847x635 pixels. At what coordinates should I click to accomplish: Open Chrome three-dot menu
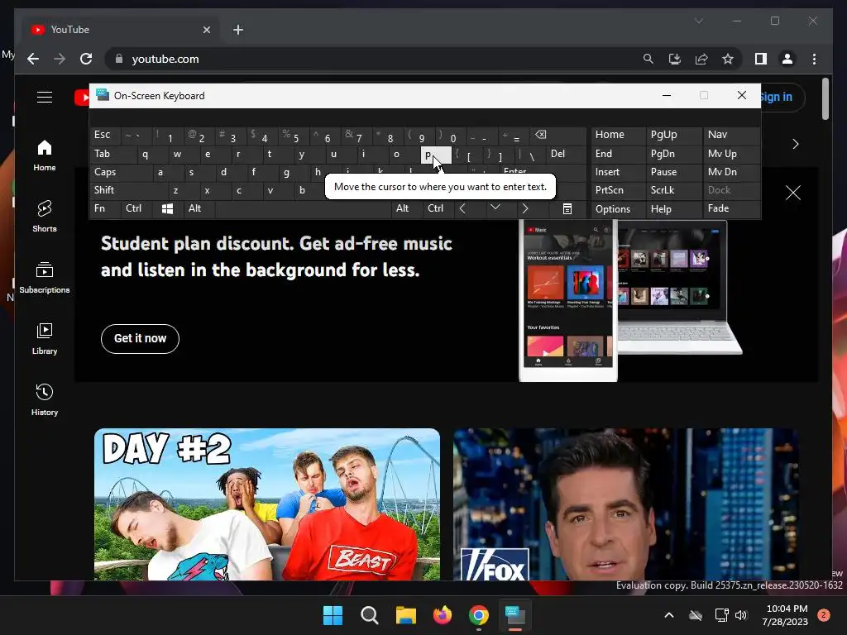pos(814,59)
